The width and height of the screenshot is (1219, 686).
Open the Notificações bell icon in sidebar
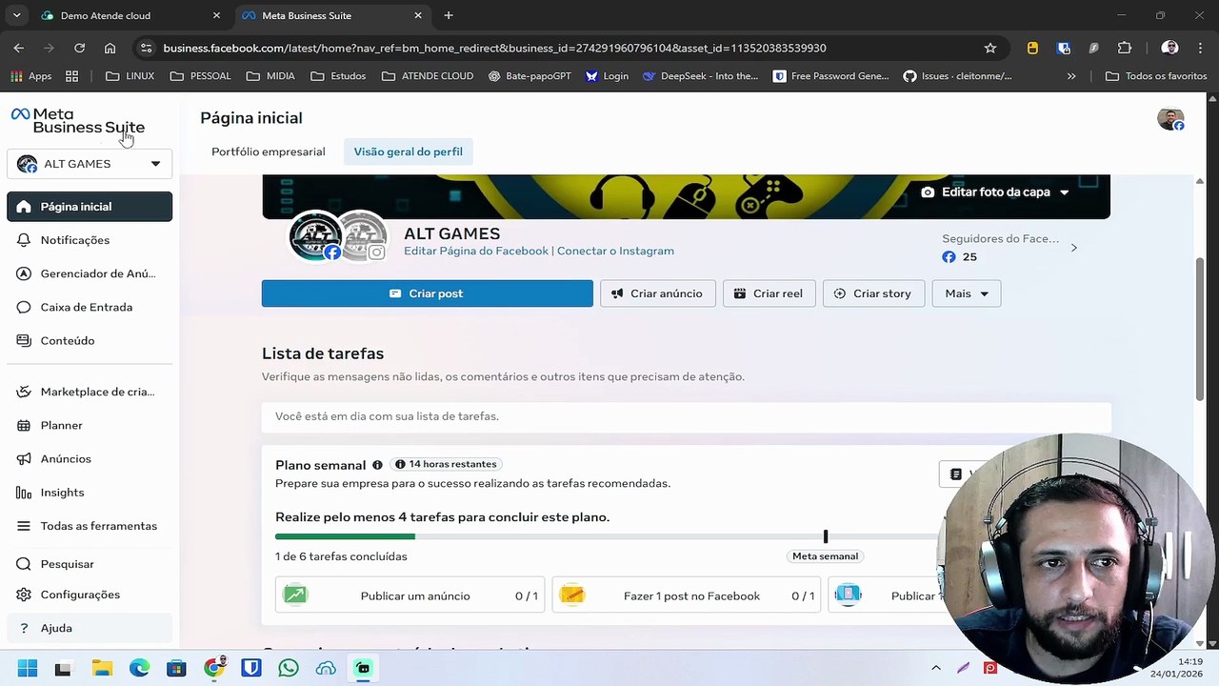click(24, 240)
